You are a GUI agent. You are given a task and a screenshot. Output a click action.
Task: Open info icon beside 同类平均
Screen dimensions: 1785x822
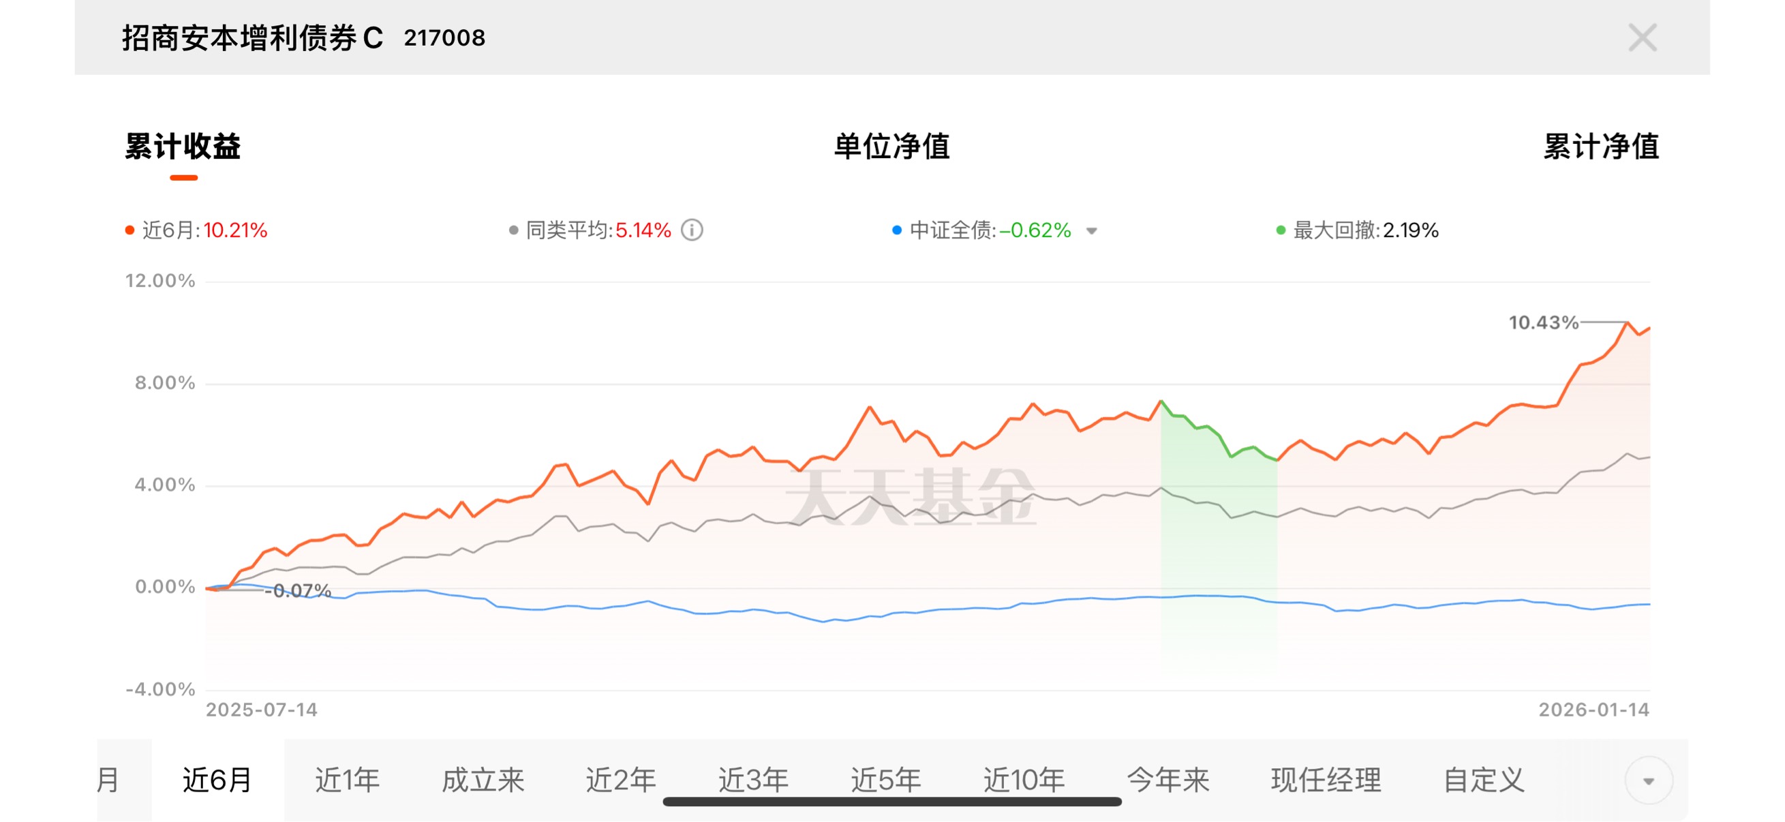[x=692, y=230]
